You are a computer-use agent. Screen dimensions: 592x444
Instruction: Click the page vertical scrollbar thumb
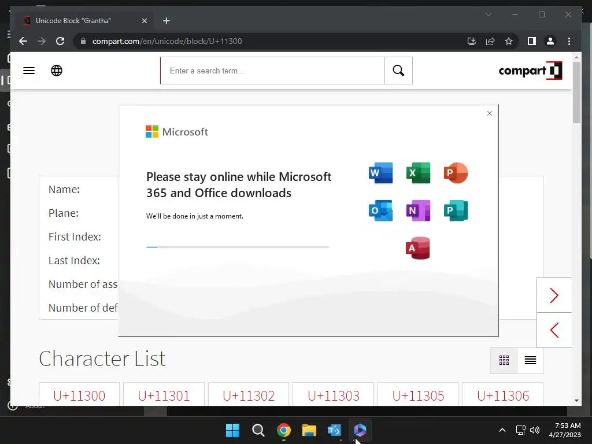coord(576,92)
